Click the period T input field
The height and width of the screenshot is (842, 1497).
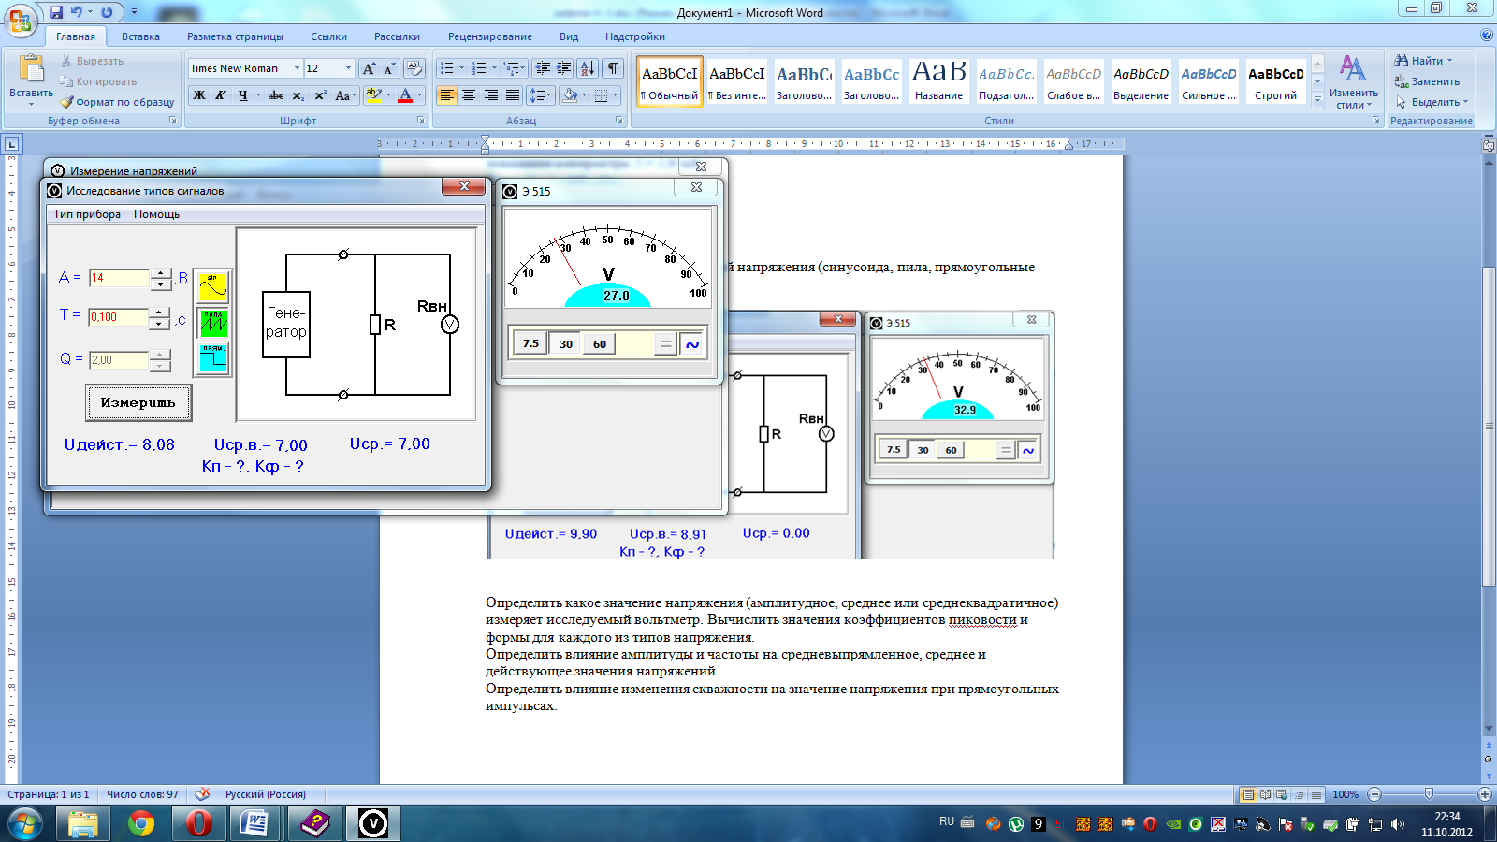pyautogui.click(x=119, y=317)
